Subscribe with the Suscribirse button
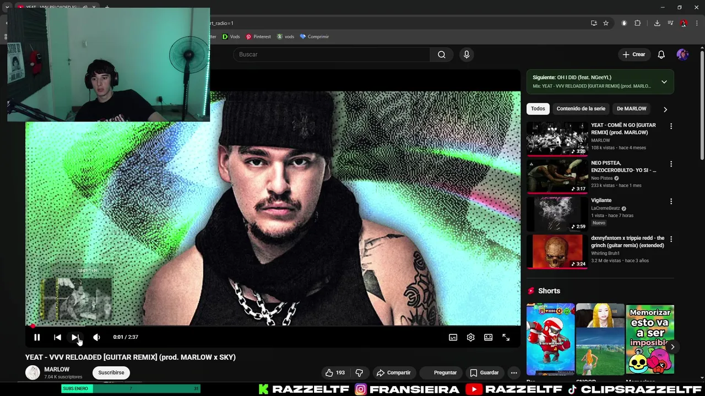Image resolution: width=705 pixels, height=396 pixels. [111, 373]
